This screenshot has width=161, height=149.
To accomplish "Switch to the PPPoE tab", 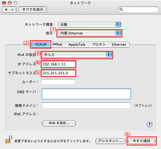I will pyautogui.click(x=58, y=45).
